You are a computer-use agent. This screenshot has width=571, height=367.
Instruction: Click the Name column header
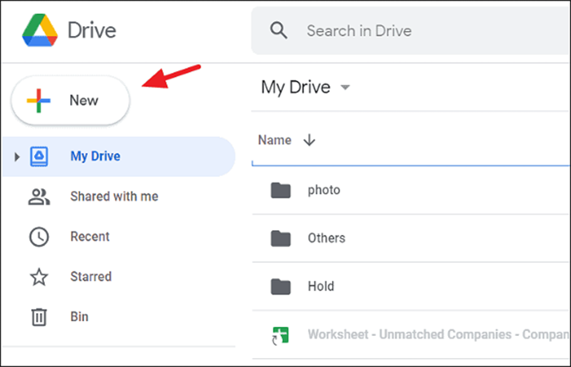click(275, 140)
